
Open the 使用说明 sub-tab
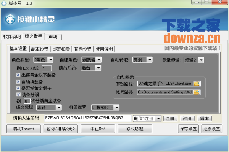click(104, 49)
